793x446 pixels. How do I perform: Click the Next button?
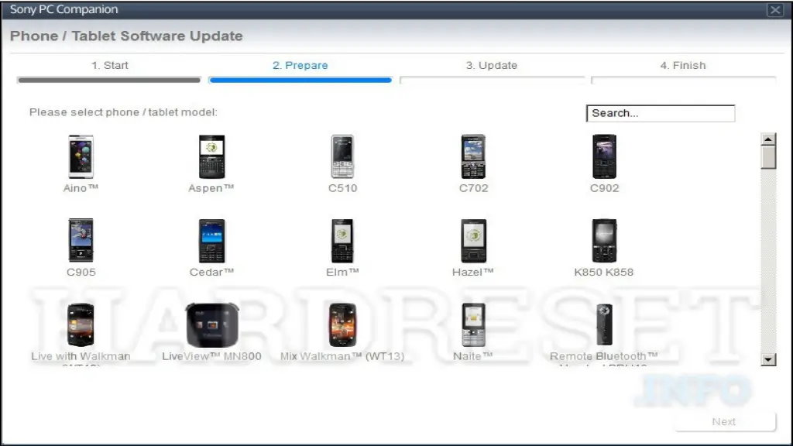click(x=724, y=422)
